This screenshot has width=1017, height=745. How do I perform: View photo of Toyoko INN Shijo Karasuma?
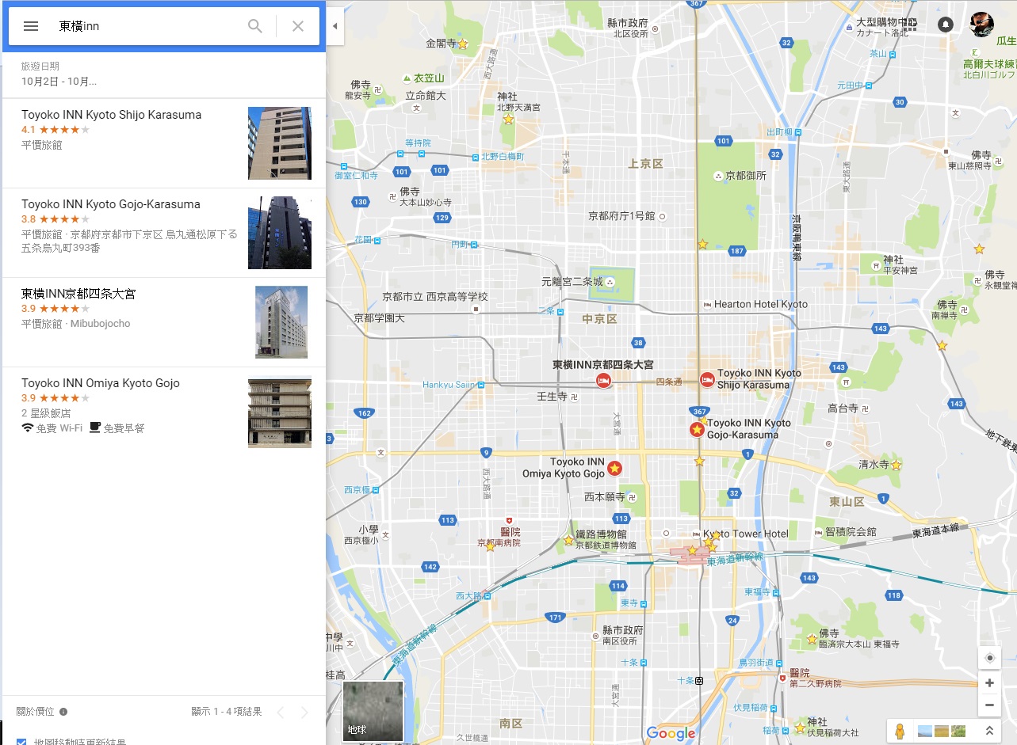(x=279, y=143)
